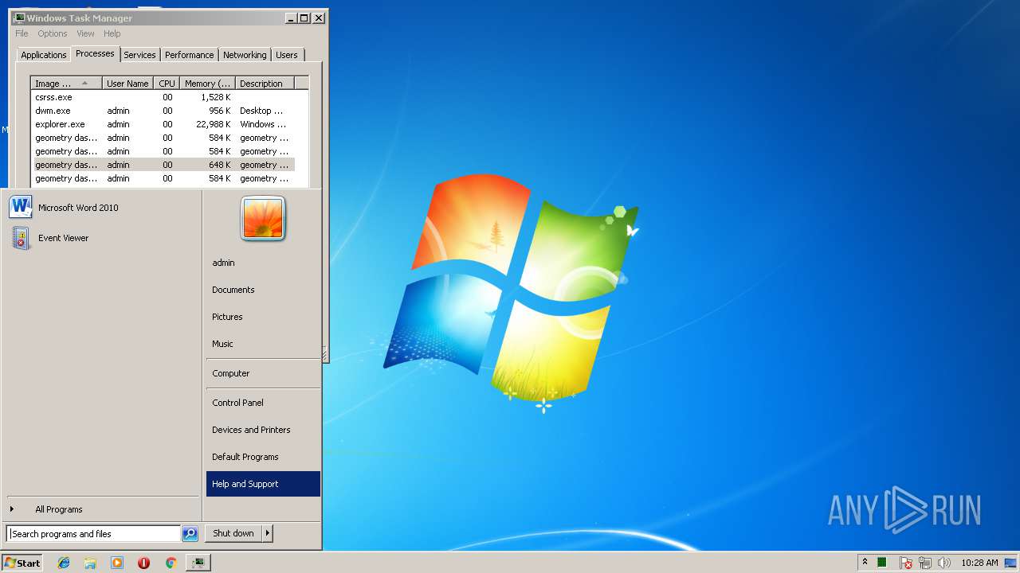
Task: Sort processes by CPU column
Action: coord(167,84)
